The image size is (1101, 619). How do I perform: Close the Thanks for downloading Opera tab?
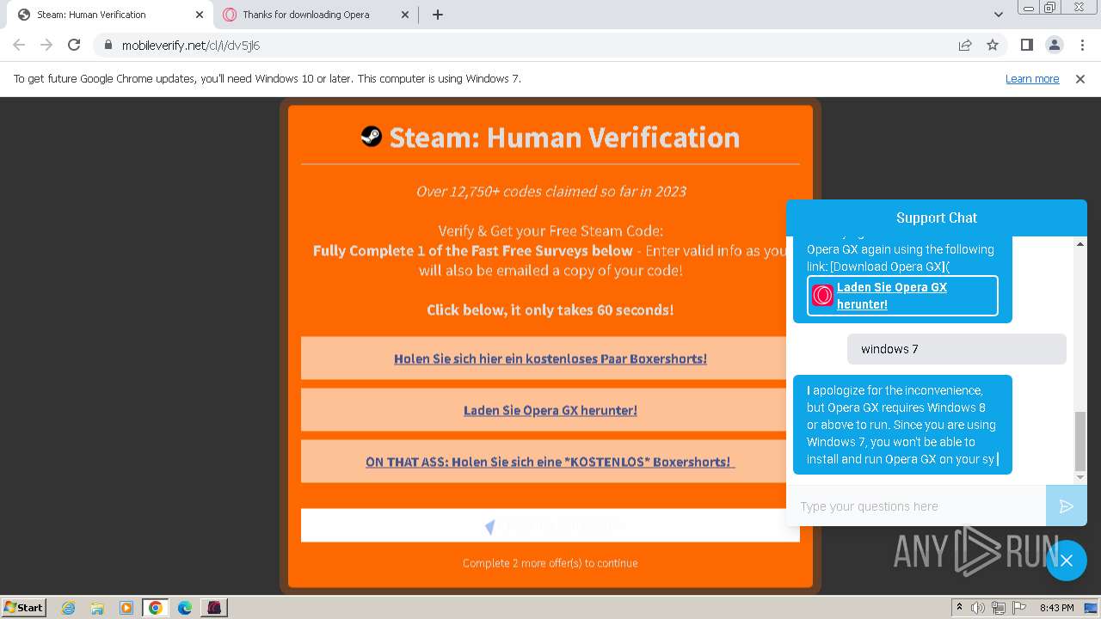click(x=406, y=15)
